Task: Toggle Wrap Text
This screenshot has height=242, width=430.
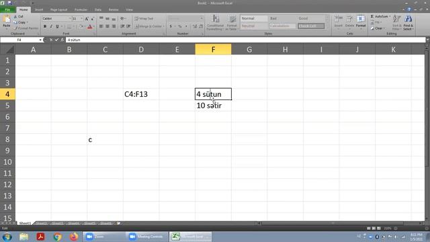Action: coord(144,18)
